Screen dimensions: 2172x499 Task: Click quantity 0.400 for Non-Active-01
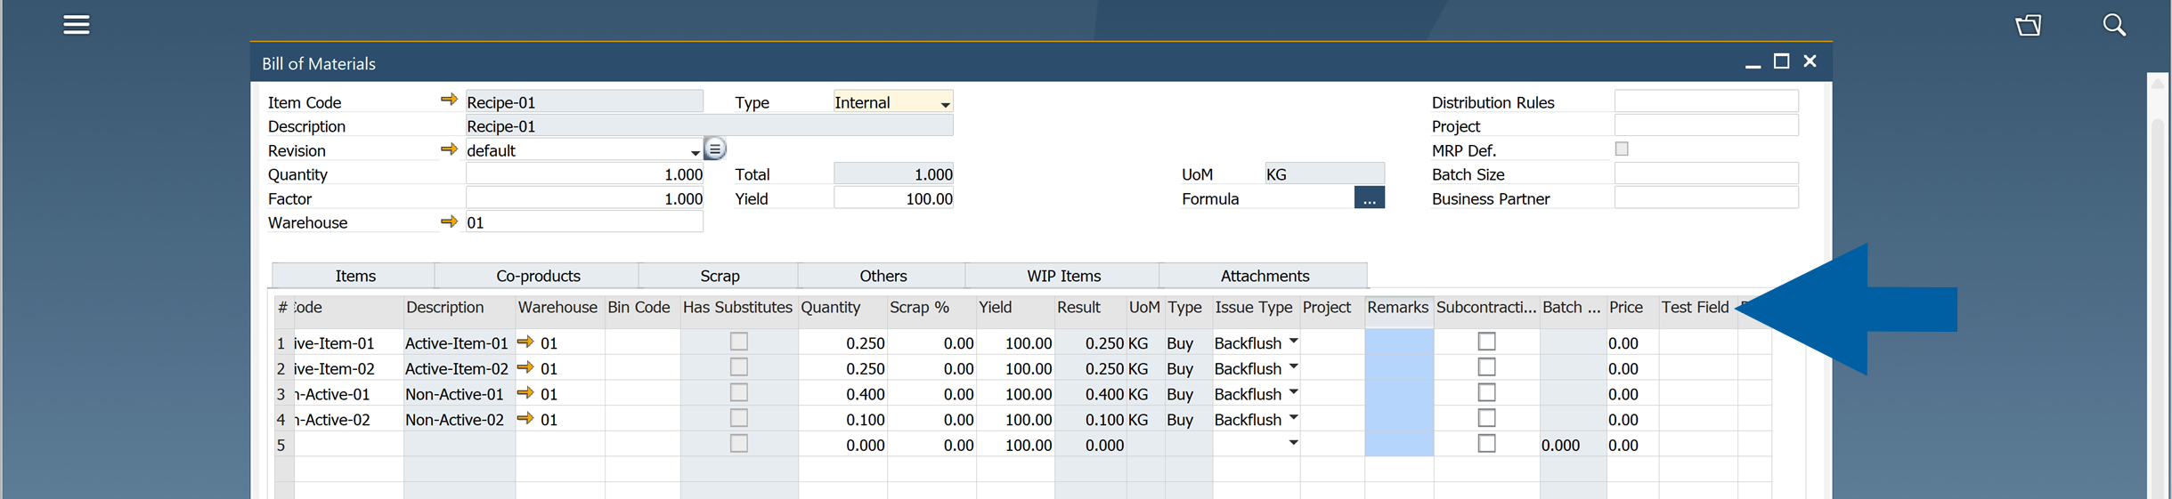pyautogui.click(x=842, y=393)
